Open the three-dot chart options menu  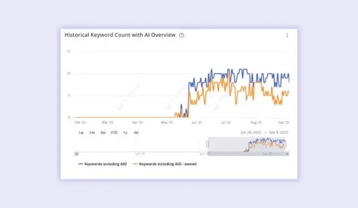point(287,35)
